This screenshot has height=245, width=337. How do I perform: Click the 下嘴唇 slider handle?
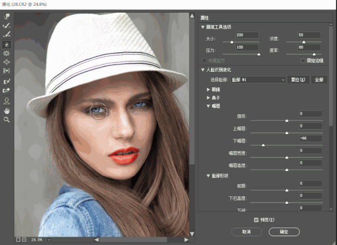point(263,145)
